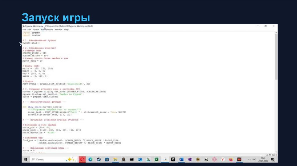Screen dimensions: 297x166
Task: Open the red recorder app in taskbar
Action: click(239, 159)
